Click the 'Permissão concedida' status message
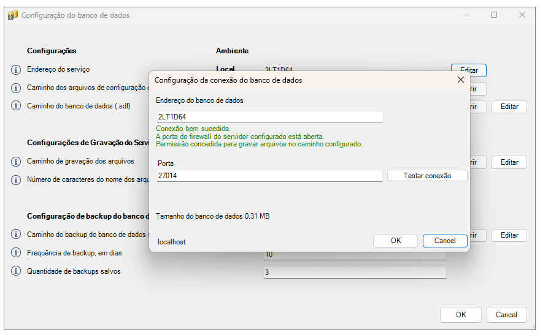This screenshot has width=540, height=335. click(x=259, y=145)
